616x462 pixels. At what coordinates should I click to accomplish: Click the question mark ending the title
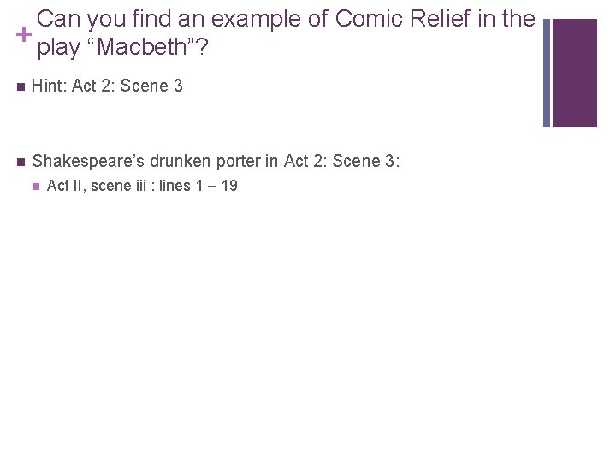tap(204, 47)
